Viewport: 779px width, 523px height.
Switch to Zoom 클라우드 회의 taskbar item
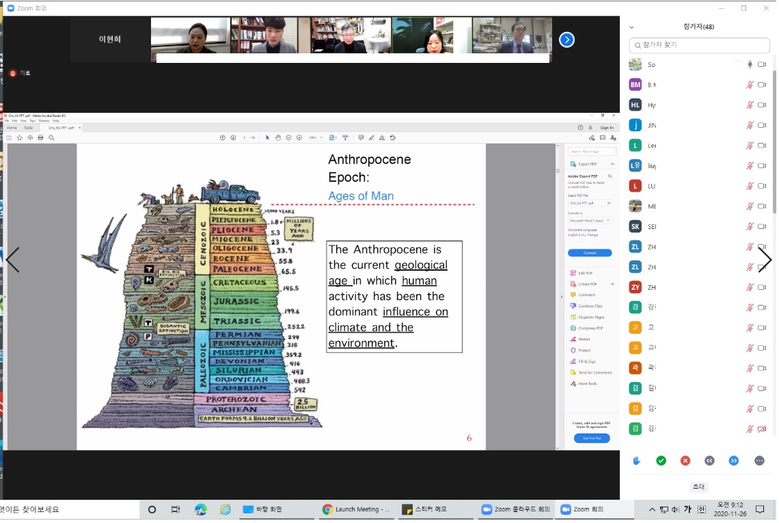[515, 509]
